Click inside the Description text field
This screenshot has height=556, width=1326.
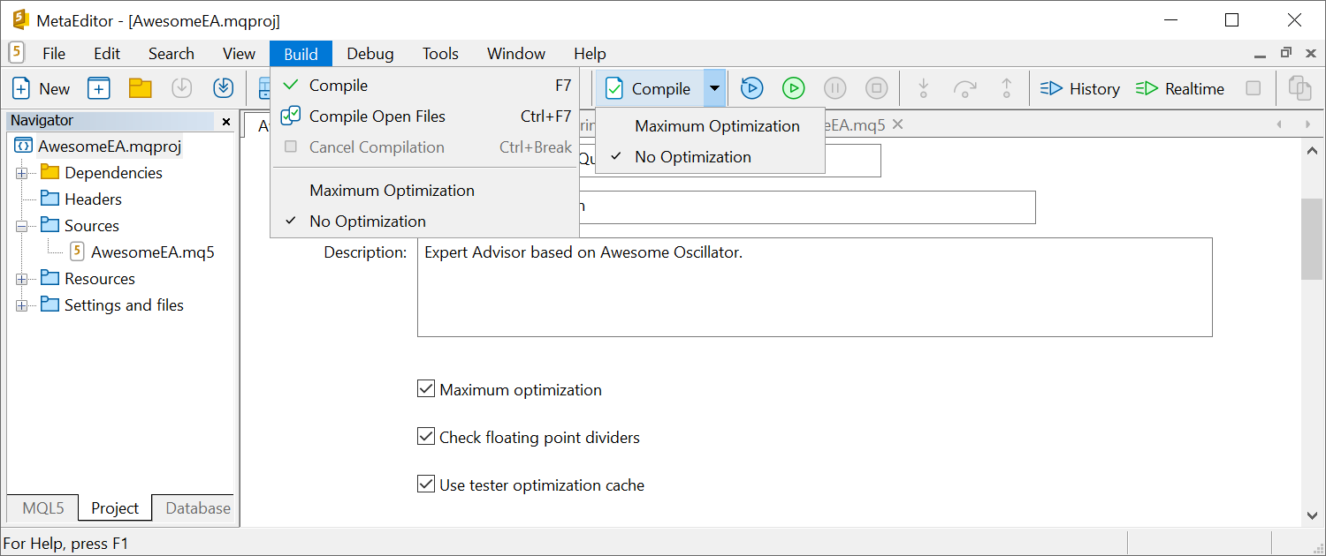tap(813, 291)
